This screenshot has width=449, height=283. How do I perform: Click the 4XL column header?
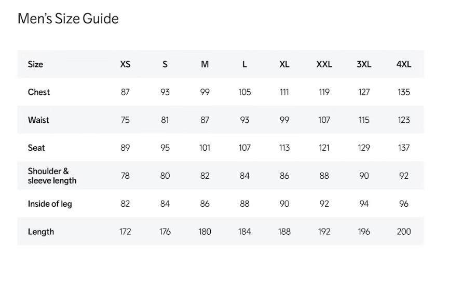(403, 64)
